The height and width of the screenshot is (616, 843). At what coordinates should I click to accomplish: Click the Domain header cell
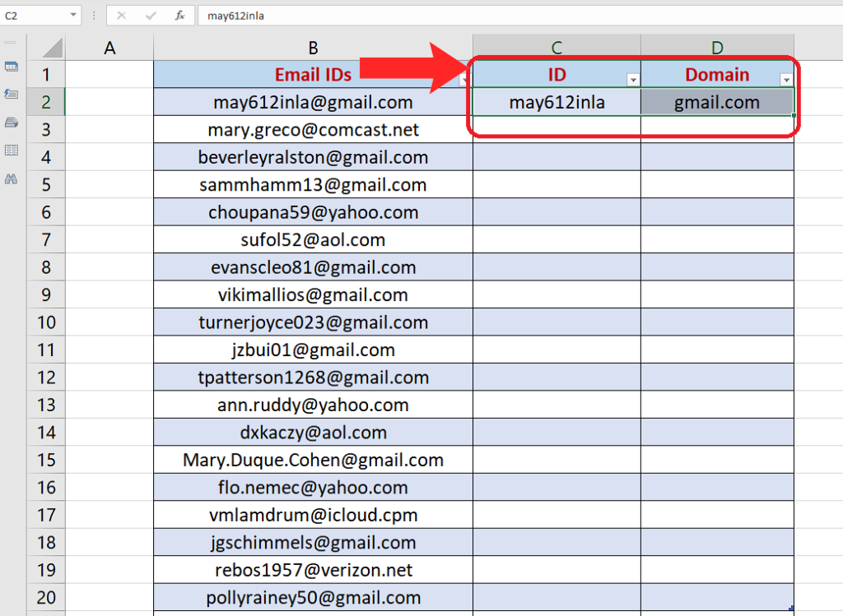click(x=717, y=74)
